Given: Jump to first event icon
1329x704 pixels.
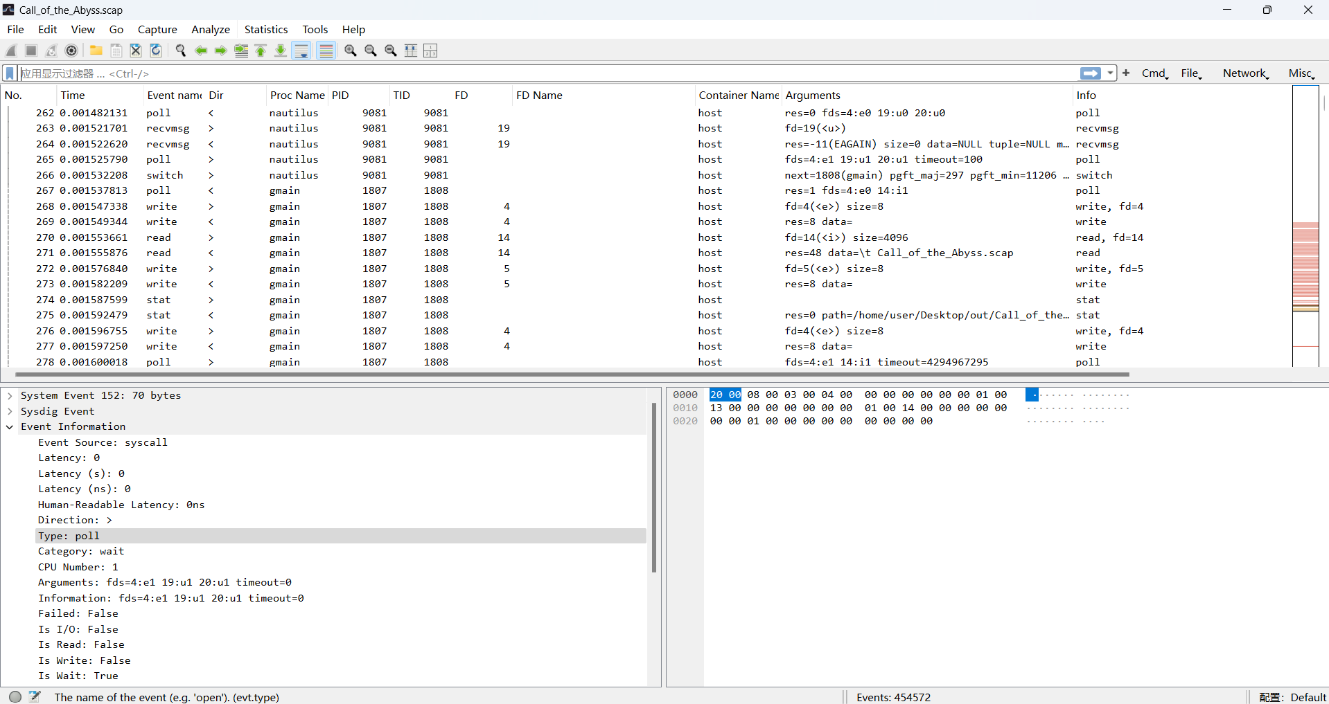Looking at the screenshot, I should click(x=261, y=51).
